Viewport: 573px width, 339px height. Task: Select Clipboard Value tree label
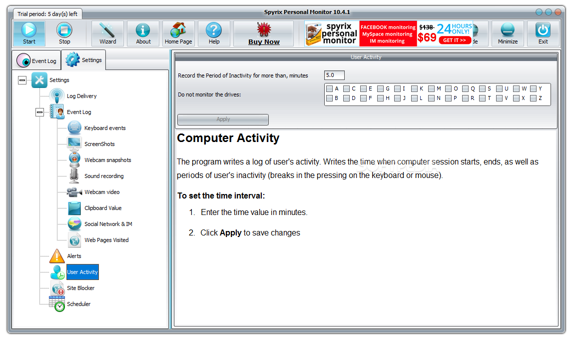tap(103, 208)
